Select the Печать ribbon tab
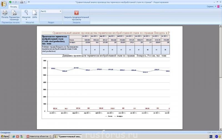The image size is (222, 139). pos(13,6)
